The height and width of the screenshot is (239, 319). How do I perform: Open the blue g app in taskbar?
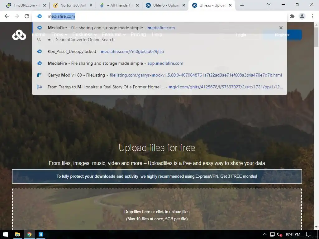(41, 234)
